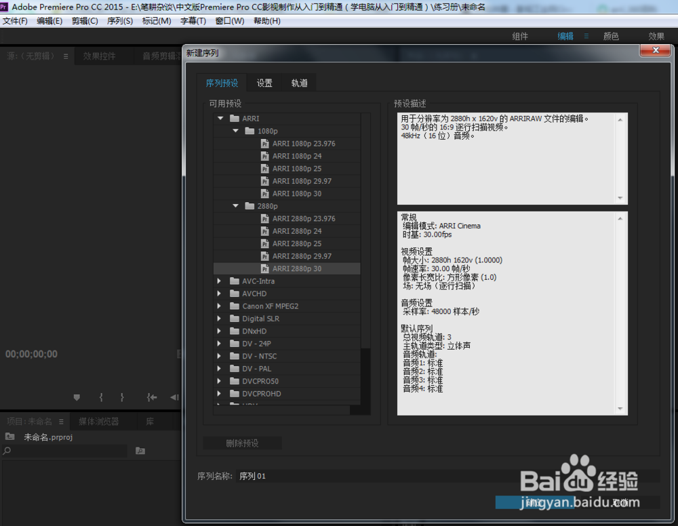
Task: Expand the AVC-Intra folder
Action: point(219,281)
